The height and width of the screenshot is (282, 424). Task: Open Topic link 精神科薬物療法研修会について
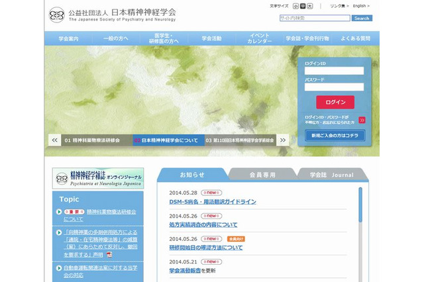pos(100,216)
